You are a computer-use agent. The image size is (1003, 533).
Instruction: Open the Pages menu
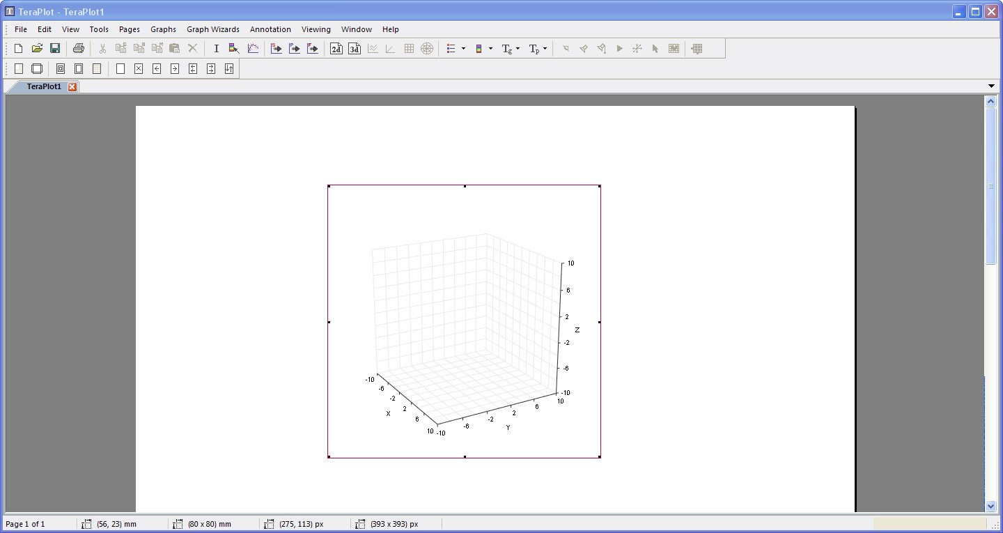coord(130,29)
